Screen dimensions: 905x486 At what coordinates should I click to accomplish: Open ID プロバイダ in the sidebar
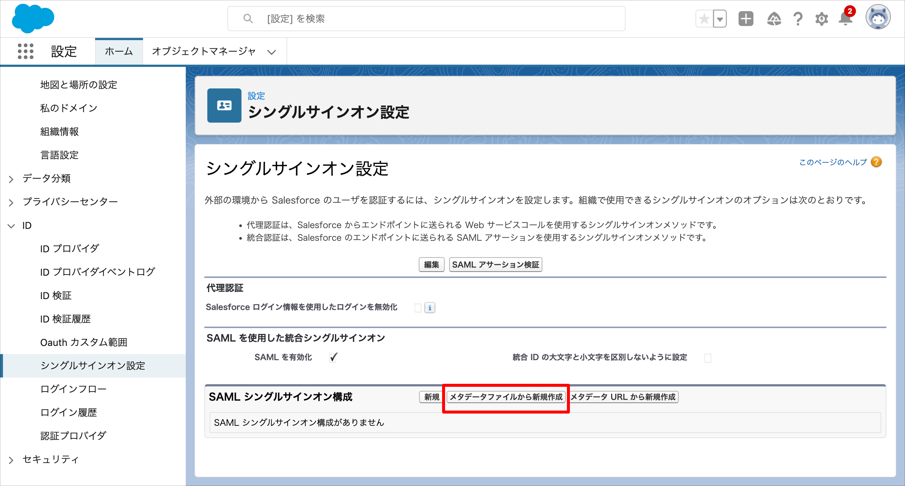(x=70, y=249)
